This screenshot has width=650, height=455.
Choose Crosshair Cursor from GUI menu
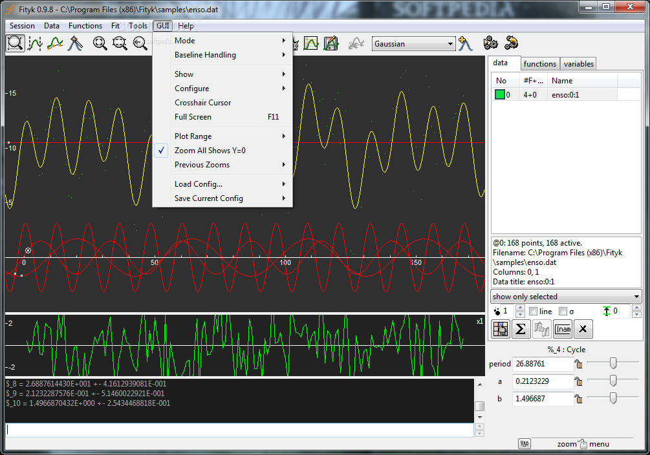click(222, 102)
